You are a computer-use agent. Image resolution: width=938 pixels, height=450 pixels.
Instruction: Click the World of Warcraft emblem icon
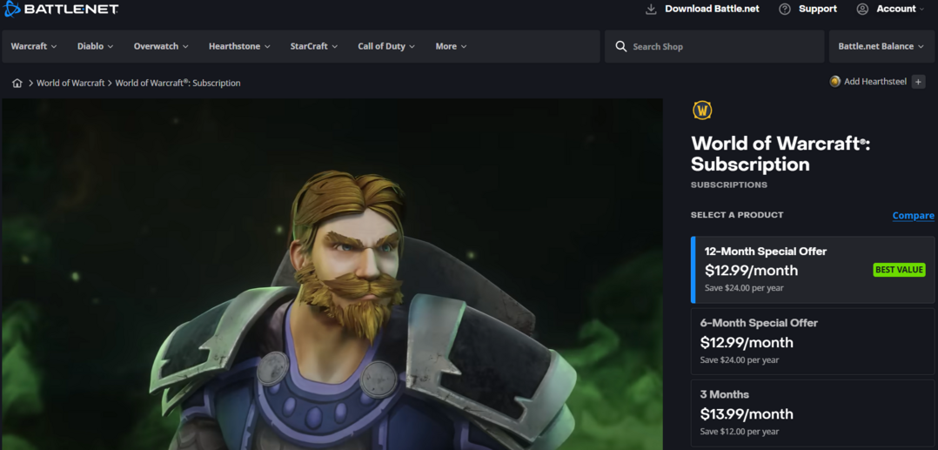click(x=702, y=110)
